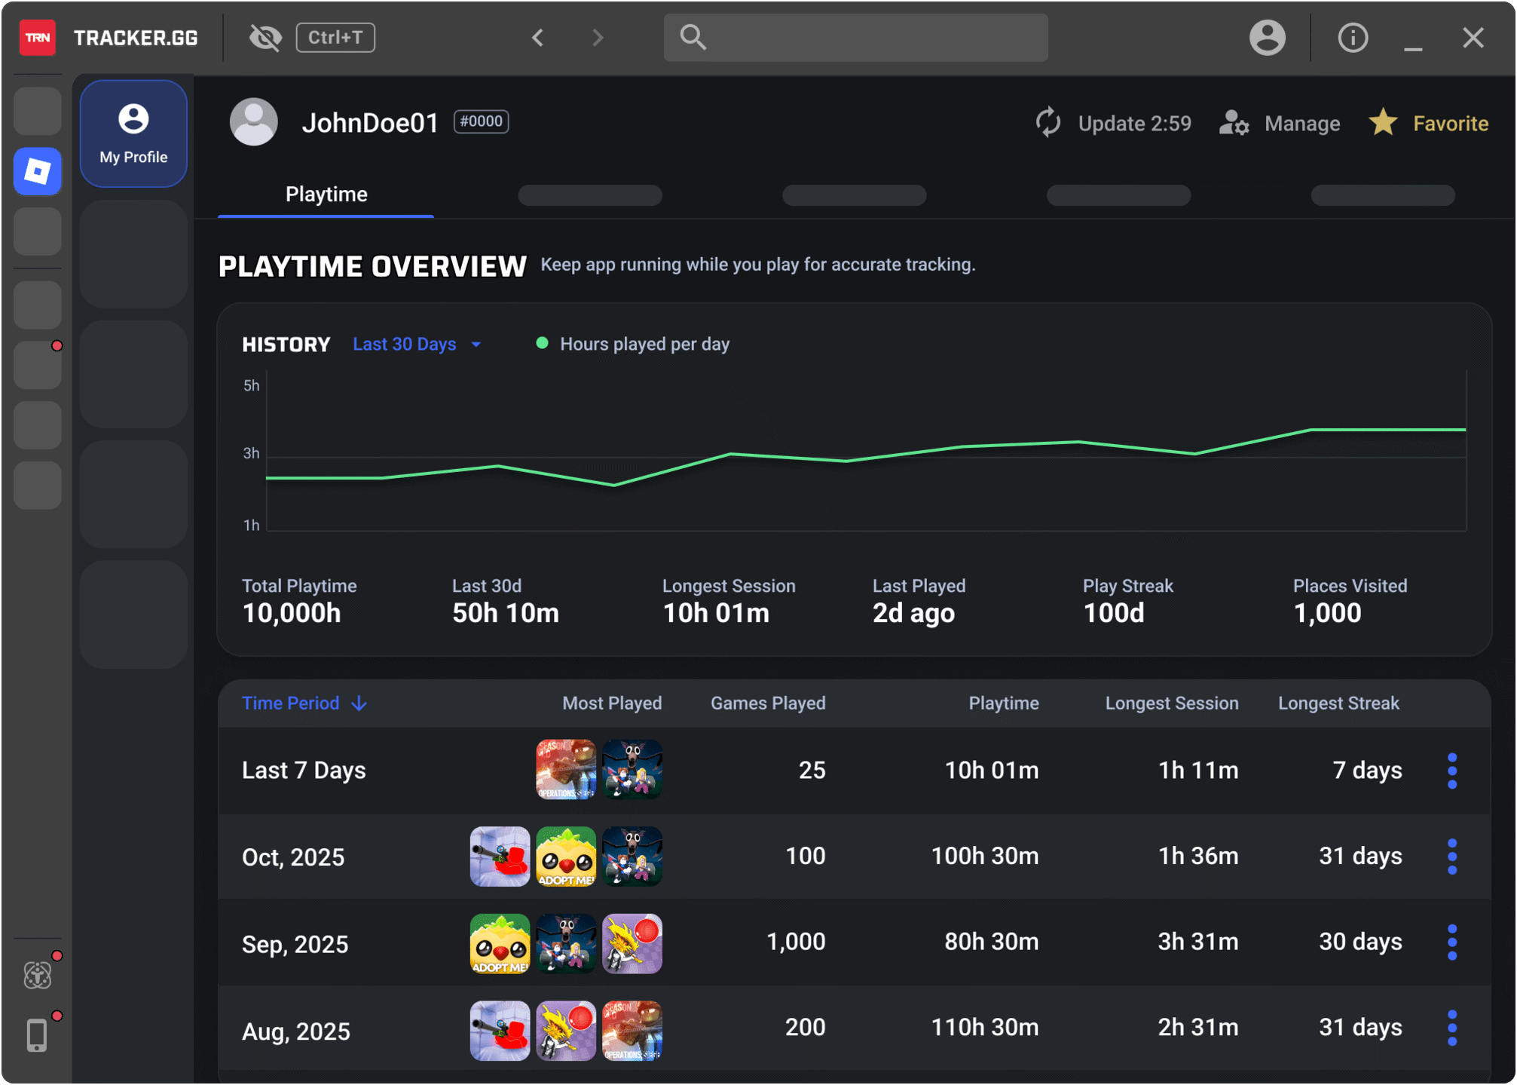Screen dimensions: 1517x1085
Task: Switch to the Playtime tab
Action: click(326, 195)
